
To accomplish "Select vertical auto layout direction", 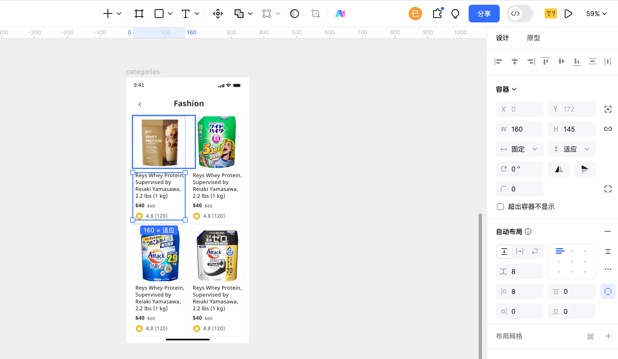I will [x=504, y=252].
